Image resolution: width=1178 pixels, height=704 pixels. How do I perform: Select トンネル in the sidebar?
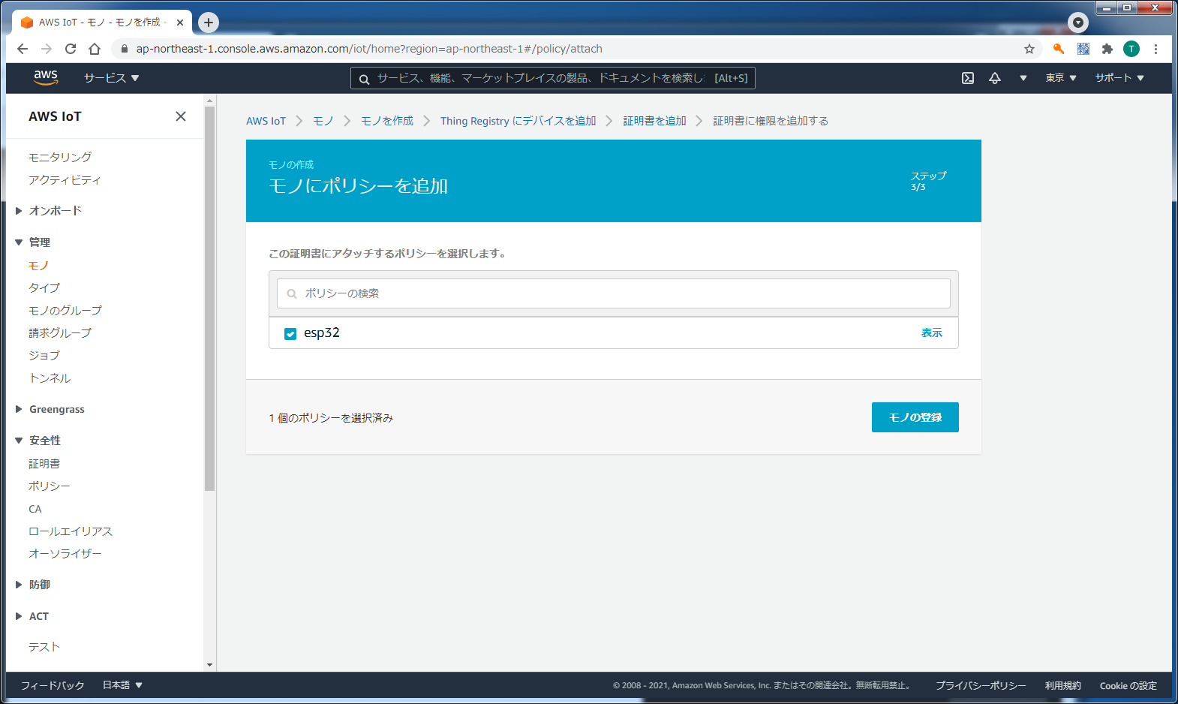[x=50, y=378]
